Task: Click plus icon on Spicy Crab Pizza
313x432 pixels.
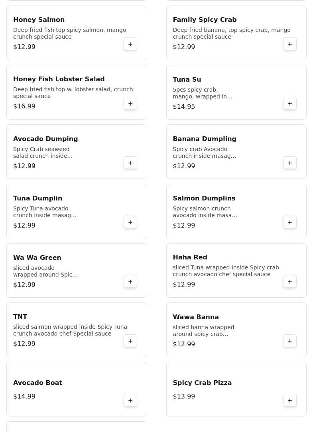Action: (290, 400)
